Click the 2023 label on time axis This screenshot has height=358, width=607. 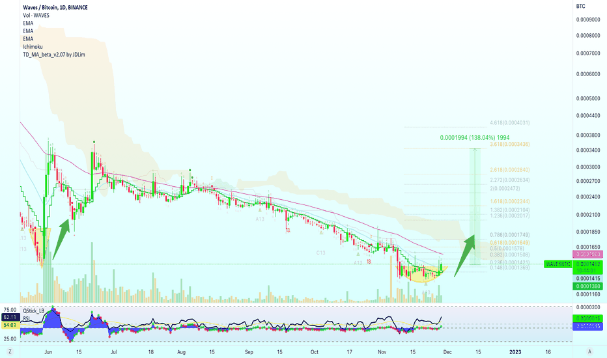[515, 351]
